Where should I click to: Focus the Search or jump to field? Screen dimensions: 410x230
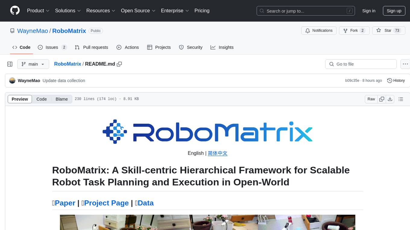click(x=306, y=11)
